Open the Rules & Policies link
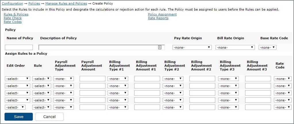The height and width of the screenshot is (124, 294). point(16,14)
